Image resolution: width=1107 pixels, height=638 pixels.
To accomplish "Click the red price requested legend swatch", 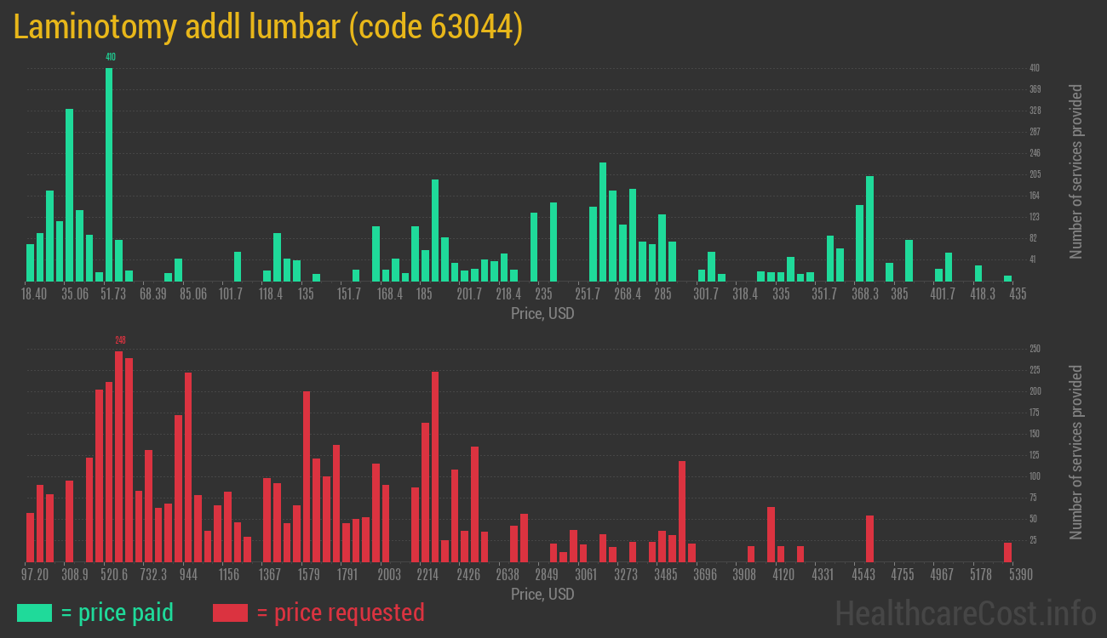I will 230,612.
